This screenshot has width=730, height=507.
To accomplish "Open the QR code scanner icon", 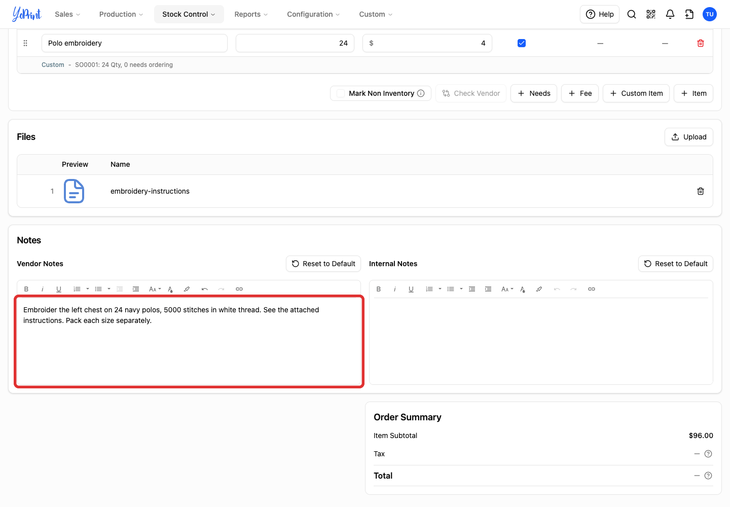I will point(651,14).
